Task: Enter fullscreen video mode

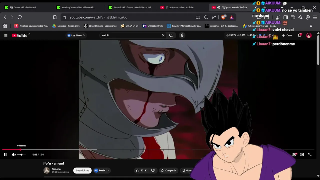Action: click(x=310, y=155)
